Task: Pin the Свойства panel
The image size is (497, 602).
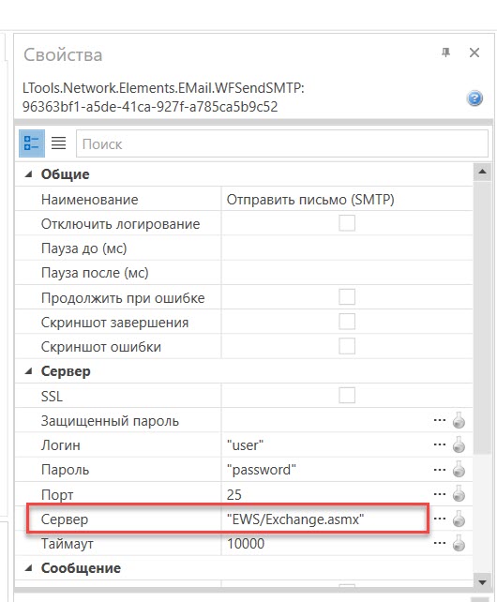Action: [x=445, y=53]
